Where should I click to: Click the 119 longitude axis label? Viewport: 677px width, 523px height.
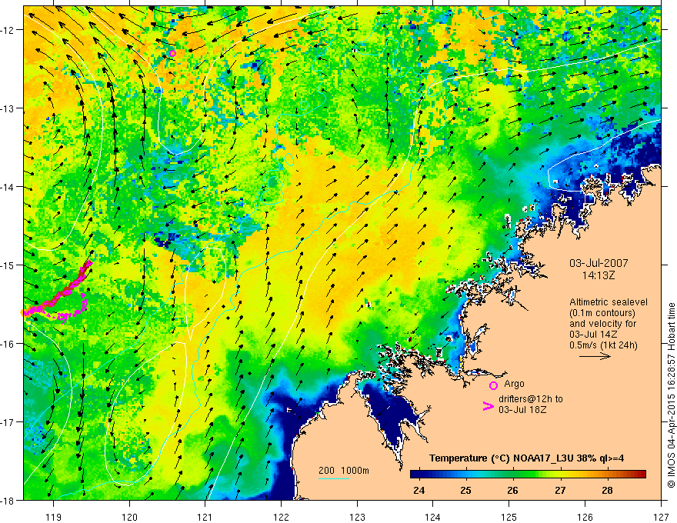pyautogui.click(x=54, y=517)
